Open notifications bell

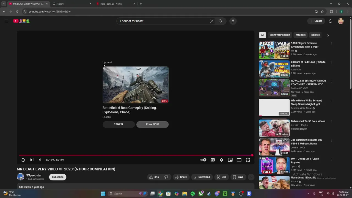pyautogui.click(x=330, y=21)
